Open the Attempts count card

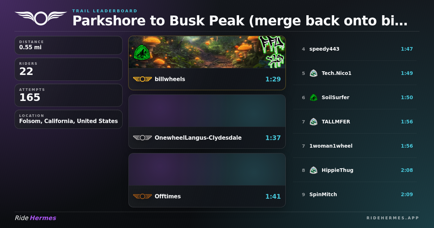pyautogui.click(x=68, y=95)
